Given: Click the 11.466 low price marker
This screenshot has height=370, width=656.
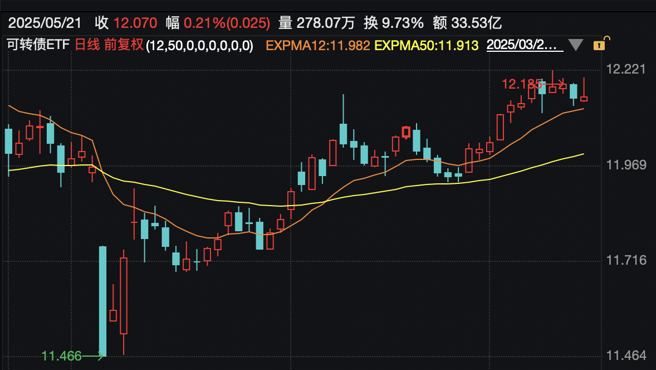Looking at the screenshot, I should point(61,356).
